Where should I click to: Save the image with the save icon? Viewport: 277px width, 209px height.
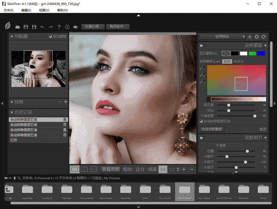coord(26,27)
